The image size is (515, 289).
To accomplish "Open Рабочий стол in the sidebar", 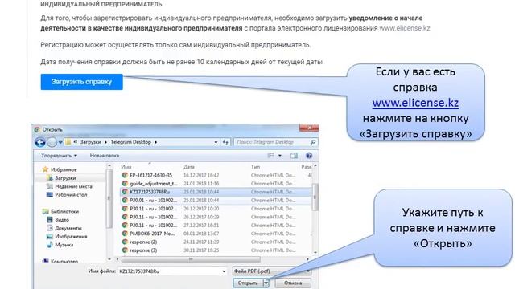I will click(67, 194).
